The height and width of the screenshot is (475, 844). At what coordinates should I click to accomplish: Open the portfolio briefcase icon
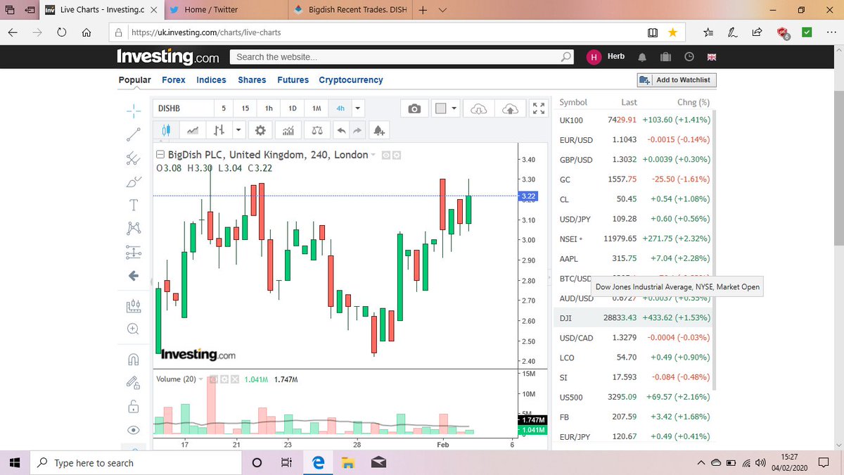coord(665,57)
